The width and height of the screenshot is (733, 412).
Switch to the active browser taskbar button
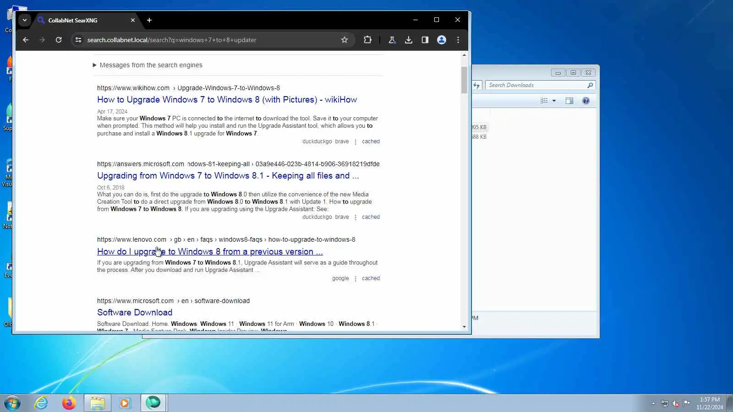pos(153,403)
